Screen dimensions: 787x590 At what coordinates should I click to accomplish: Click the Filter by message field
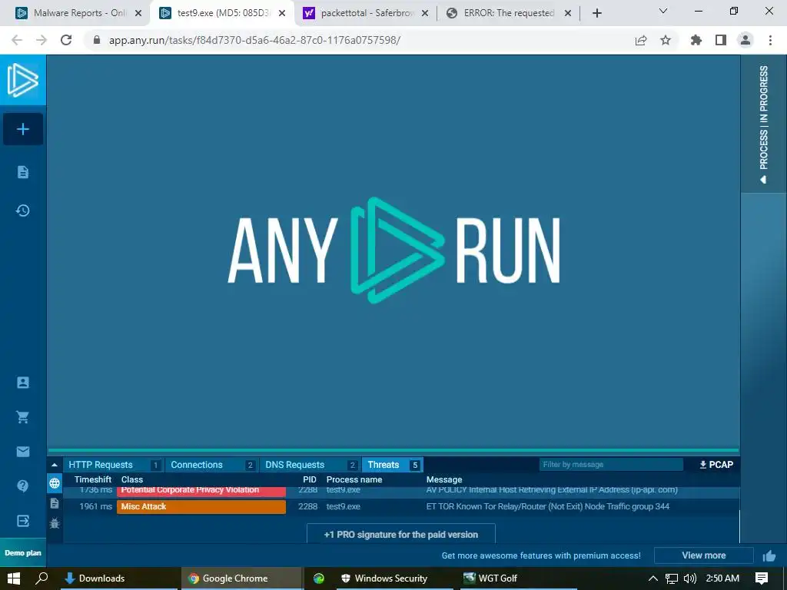pos(611,465)
